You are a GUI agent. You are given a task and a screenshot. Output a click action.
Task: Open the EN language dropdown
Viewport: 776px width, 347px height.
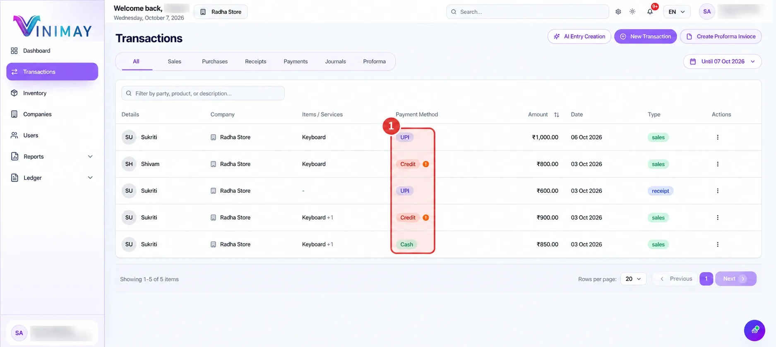(x=677, y=12)
